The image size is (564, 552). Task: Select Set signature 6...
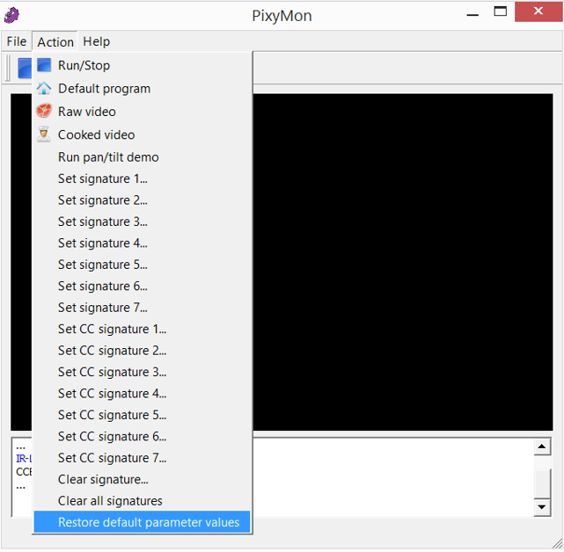[142, 287]
